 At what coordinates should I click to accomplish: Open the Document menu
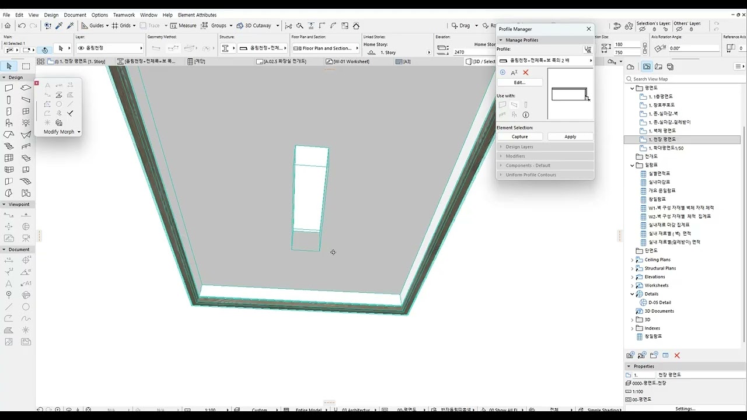(x=75, y=15)
